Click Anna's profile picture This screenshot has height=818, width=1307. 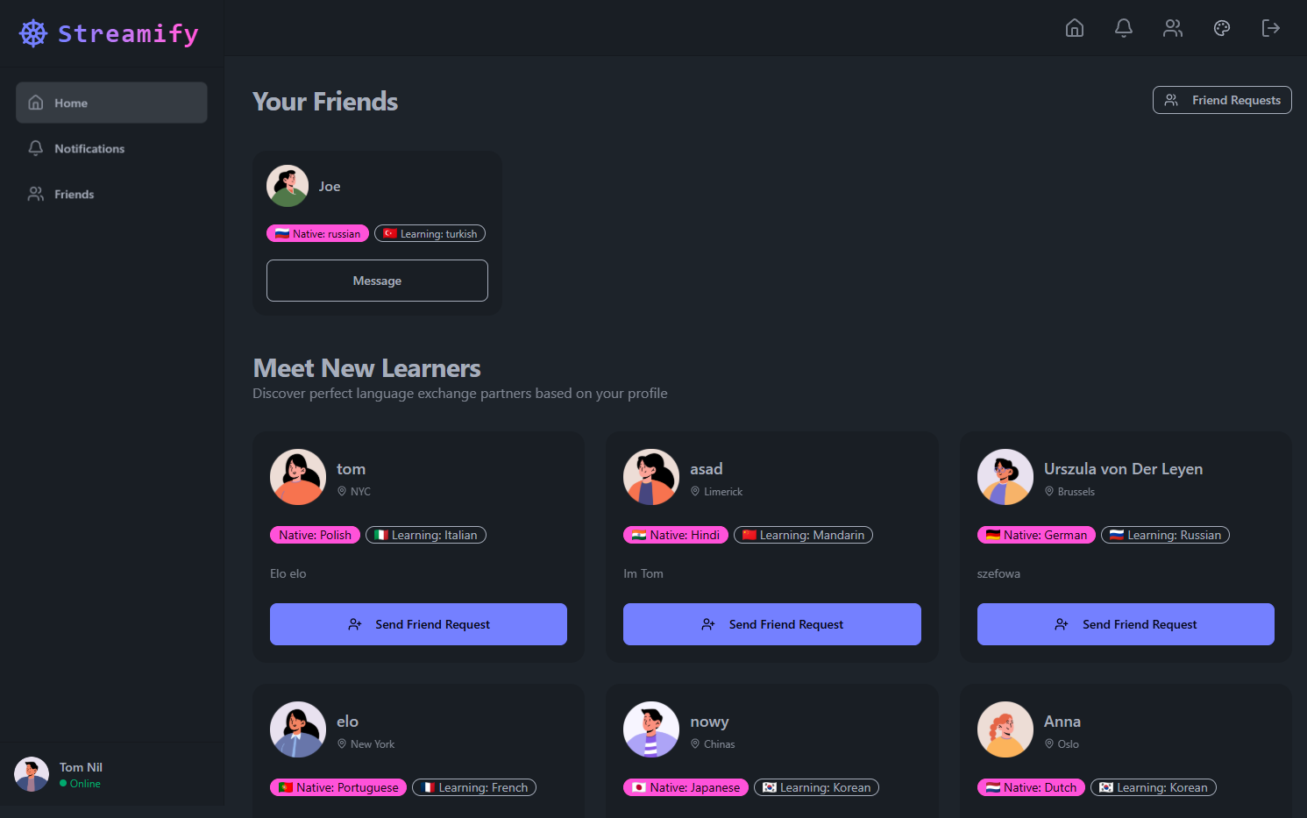(x=1005, y=729)
